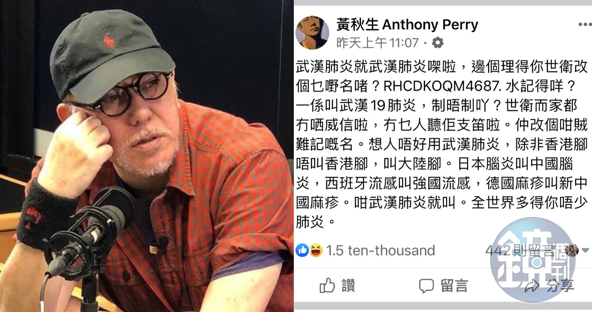Click the laughing Haha reaction emoji
This screenshot has height=312, width=592.
(315, 250)
